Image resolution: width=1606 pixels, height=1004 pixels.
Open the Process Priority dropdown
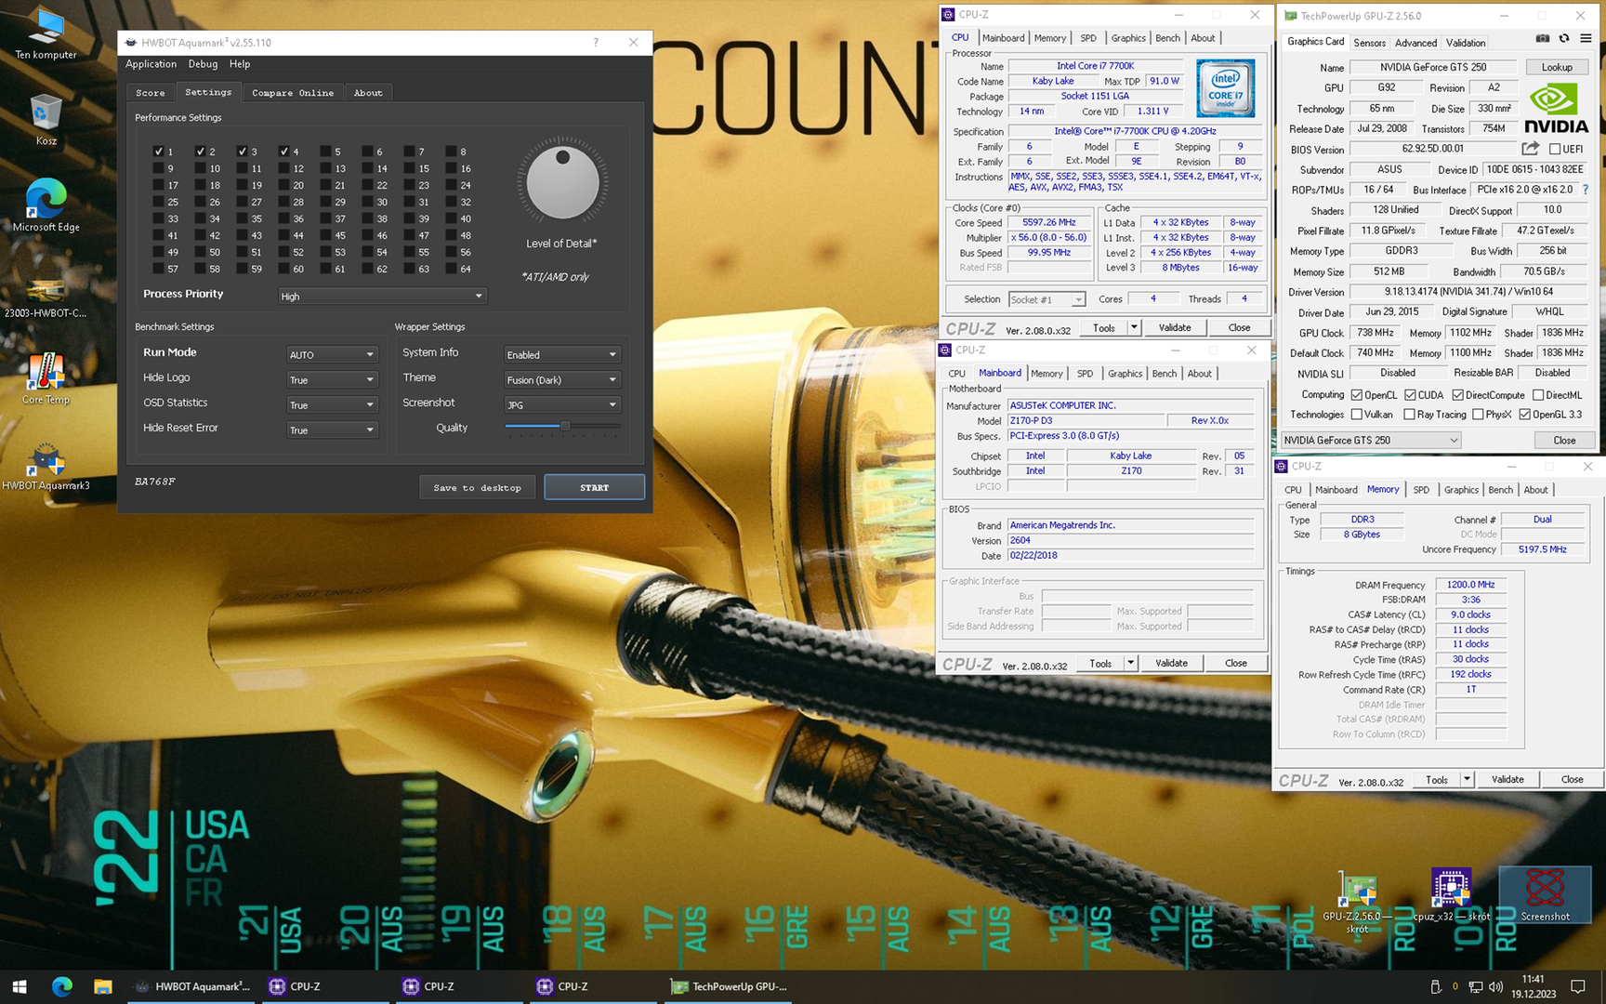pos(381,296)
